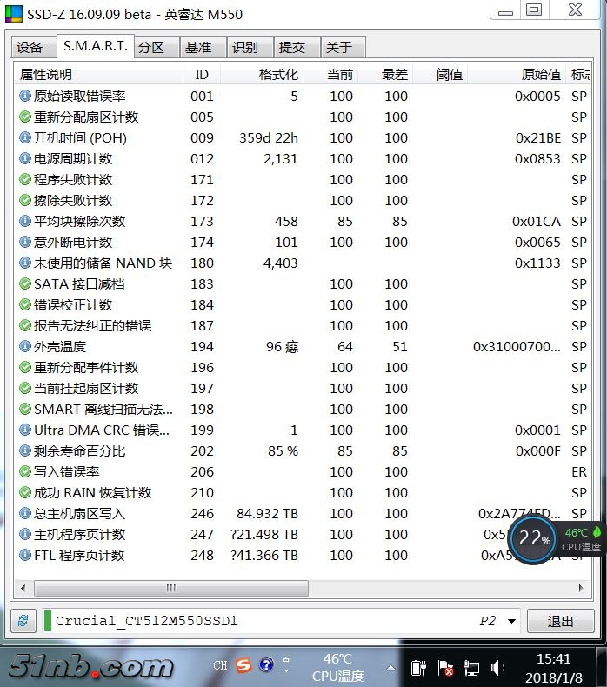
Task: Click info icon of 平均块擦除次数 row
Action: tap(25, 221)
